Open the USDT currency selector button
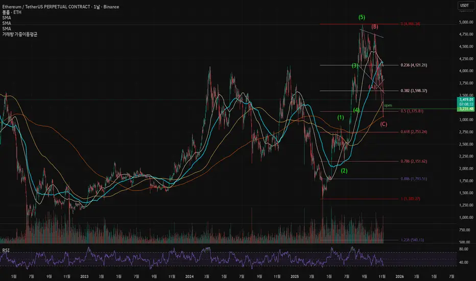The height and width of the screenshot is (281, 476). pos(465,5)
